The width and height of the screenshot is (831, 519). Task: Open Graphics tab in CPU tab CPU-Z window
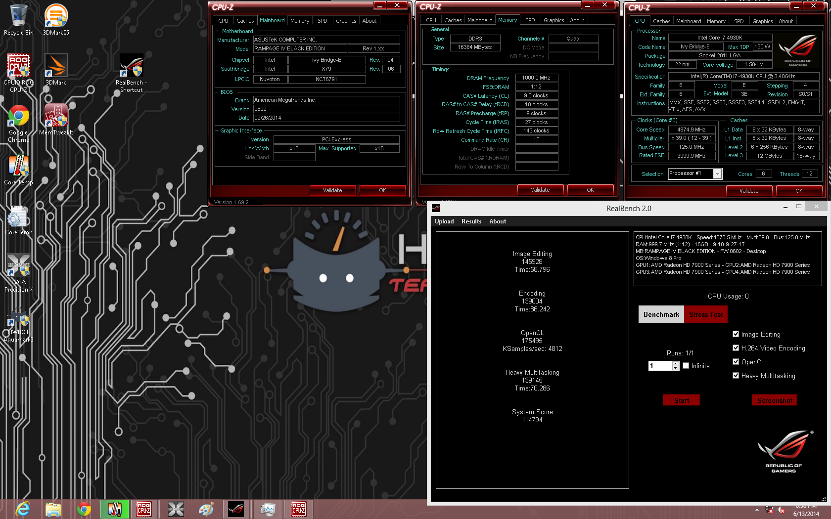pos(762,21)
